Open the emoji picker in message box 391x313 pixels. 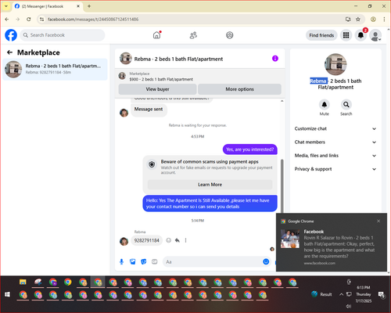click(x=266, y=261)
